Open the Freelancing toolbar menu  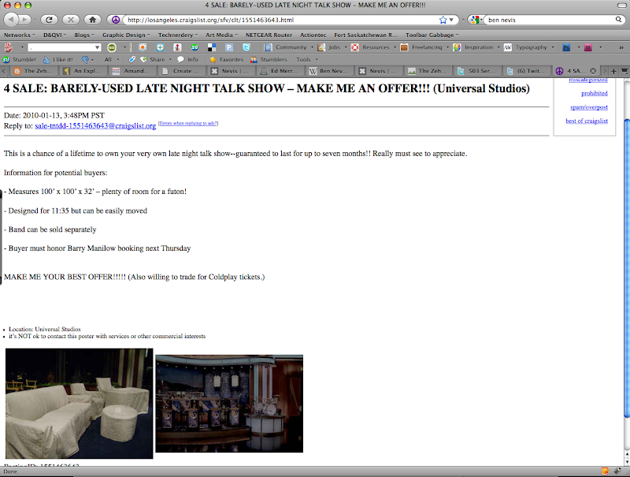click(424, 47)
